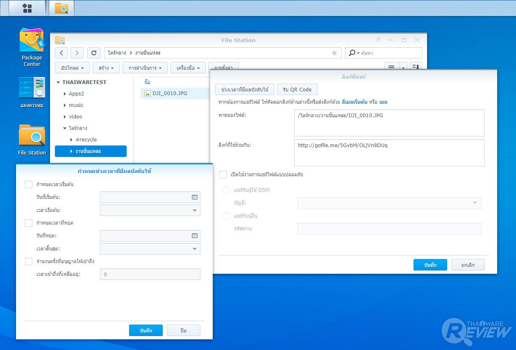The image size is (516, 350).
Task: Enable the set stop time checkbox
Action: pos(29,223)
